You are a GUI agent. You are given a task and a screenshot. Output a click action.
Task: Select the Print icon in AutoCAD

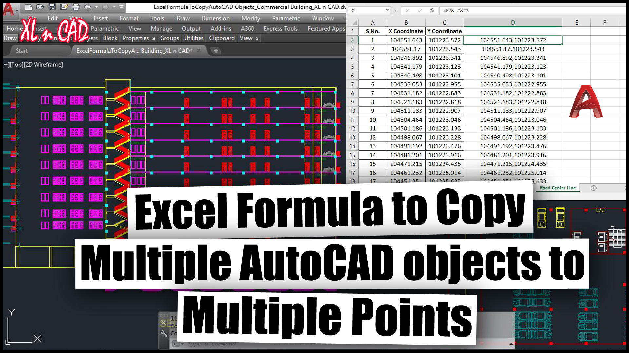click(x=75, y=7)
